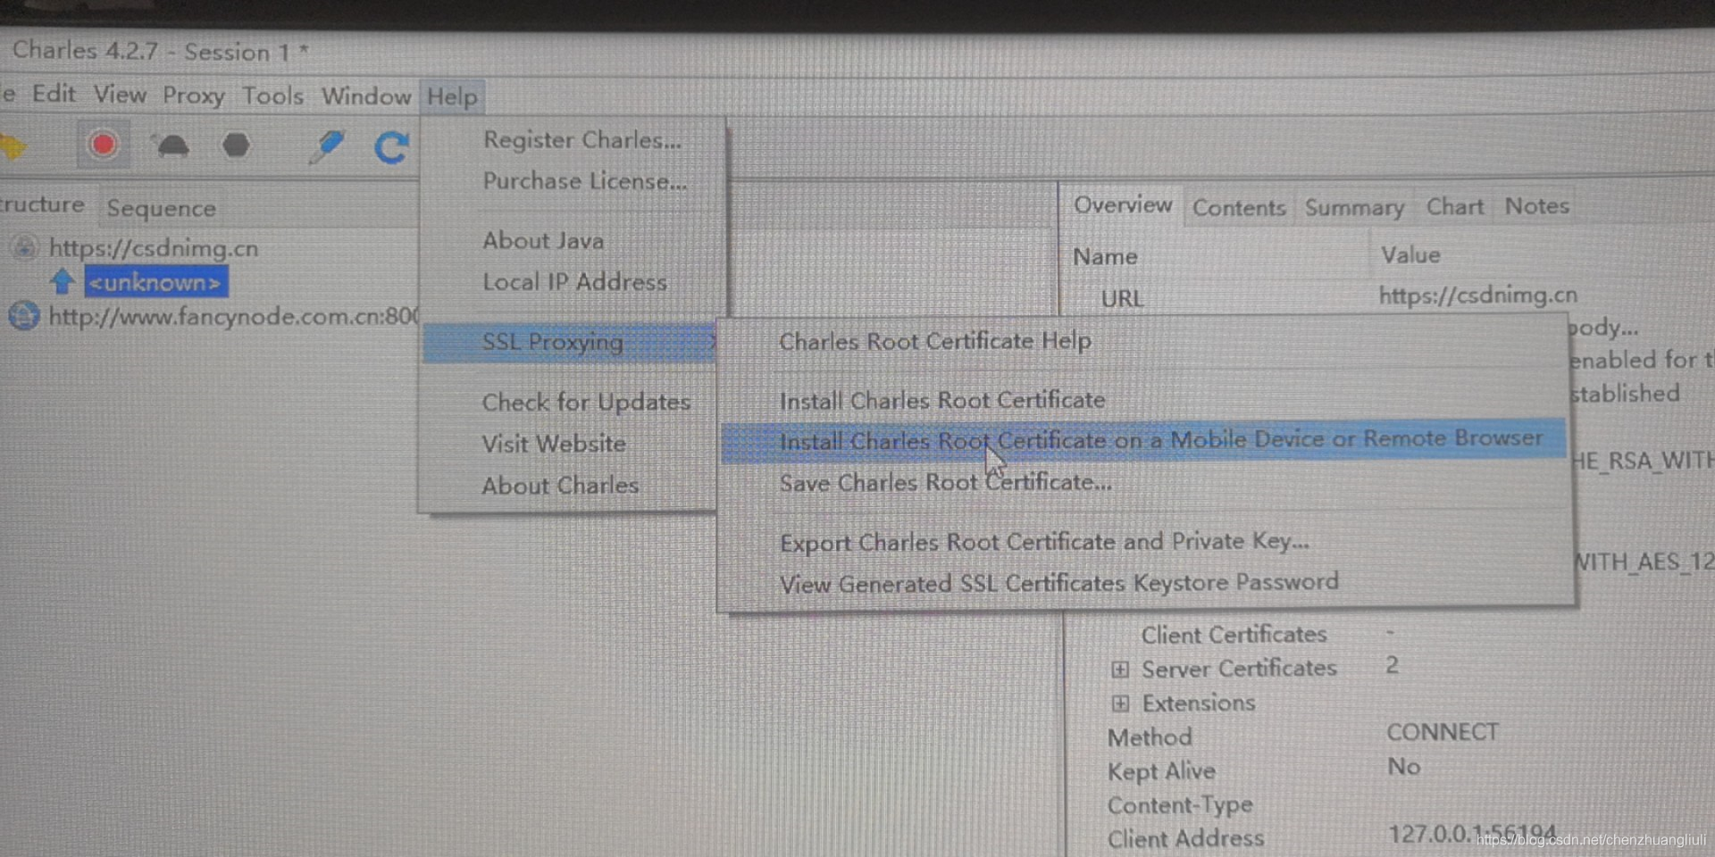Screen dimensions: 1715x857
Task: Select About Java menu item
Action: pyautogui.click(x=543, y=241)
